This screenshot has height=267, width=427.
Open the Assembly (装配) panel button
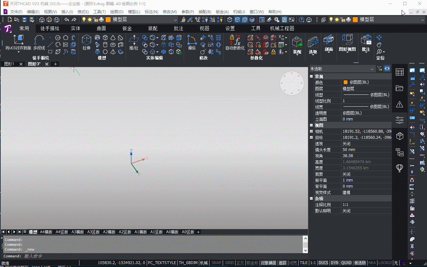tap(297, 45)
